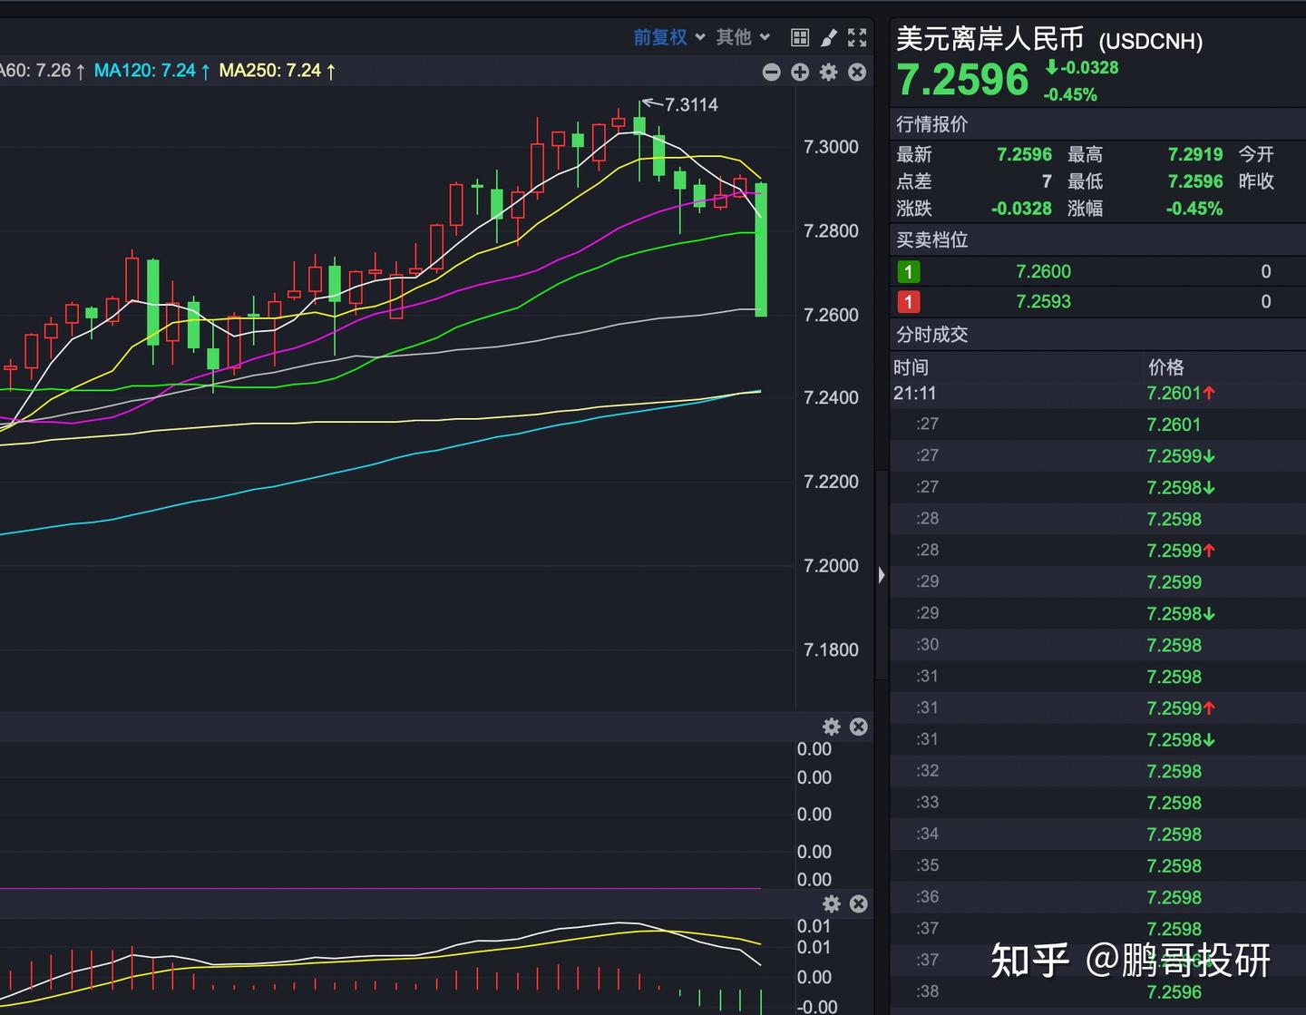Viewport: 1306px width, 1015px height.
Task: Click the ask price 7.2600
Action: point(1043,271)
